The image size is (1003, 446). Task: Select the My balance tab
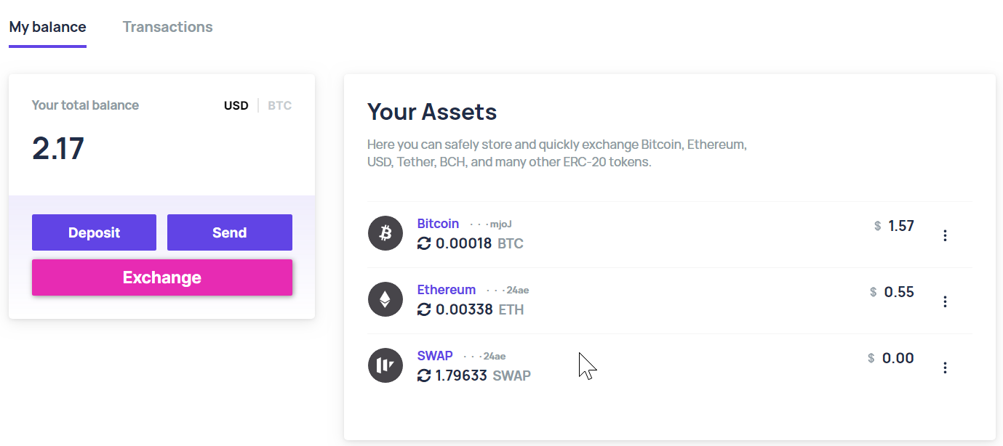(48, 28)
